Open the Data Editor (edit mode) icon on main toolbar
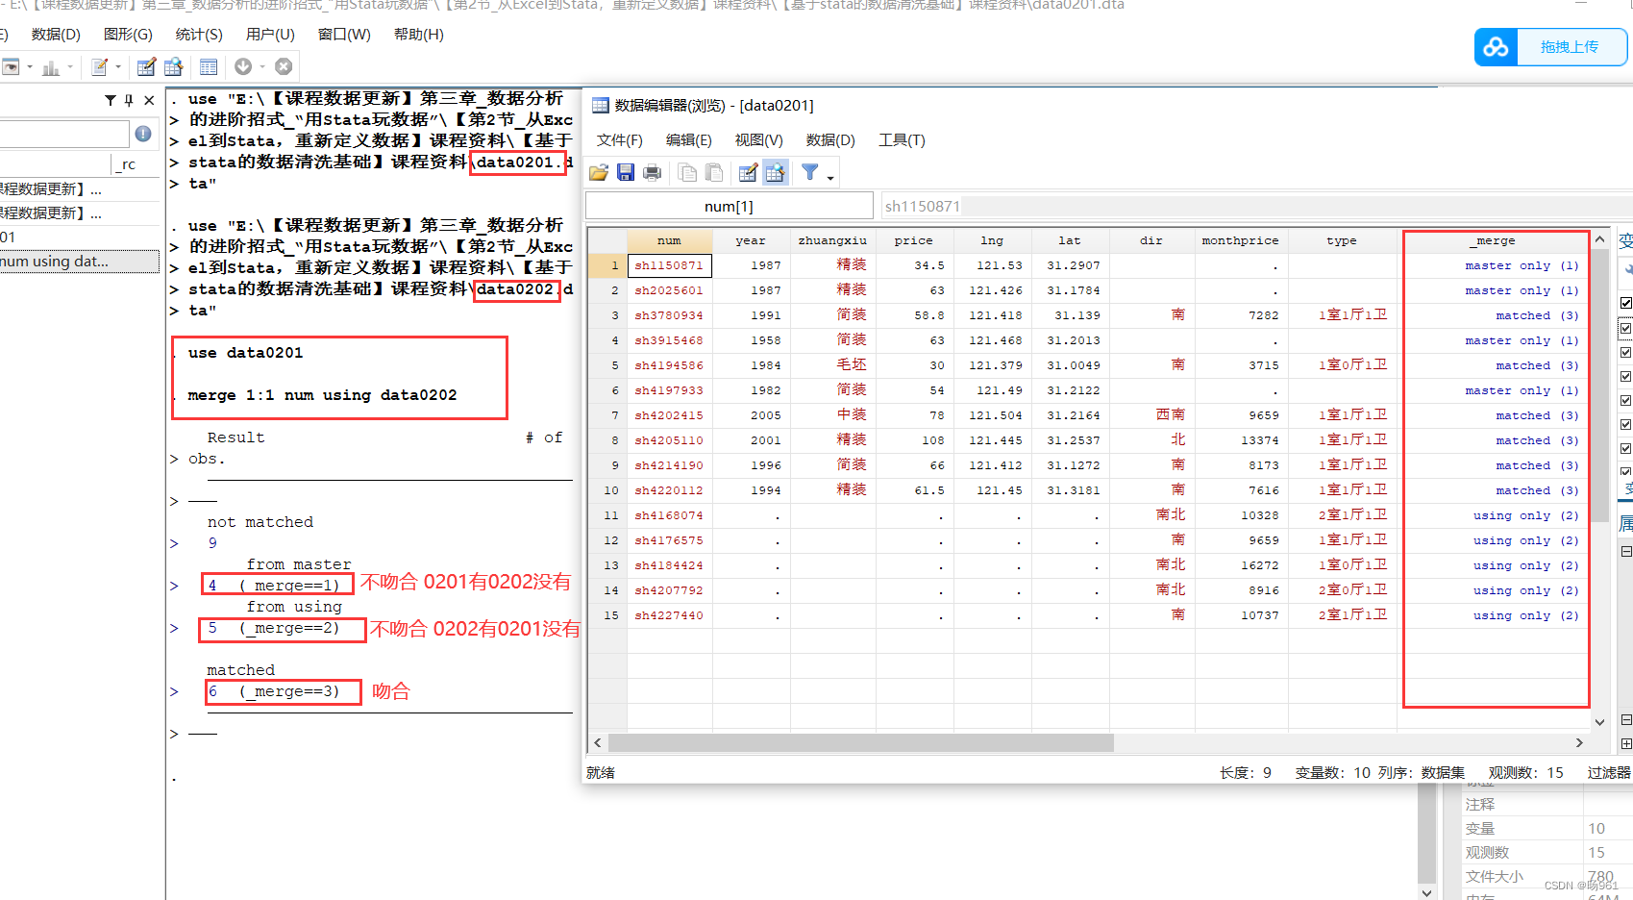 click(146, 66)
